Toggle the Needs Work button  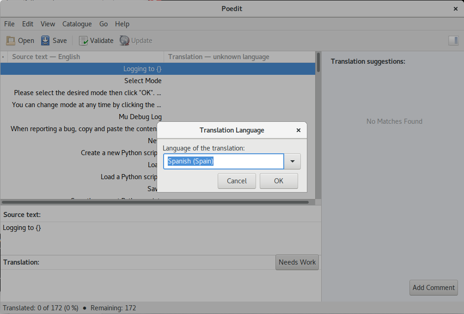pos(297,262)
